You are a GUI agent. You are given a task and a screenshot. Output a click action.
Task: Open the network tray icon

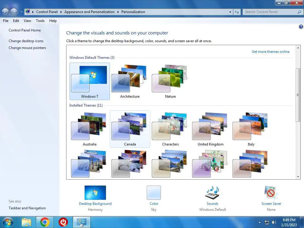pos(267,222)
